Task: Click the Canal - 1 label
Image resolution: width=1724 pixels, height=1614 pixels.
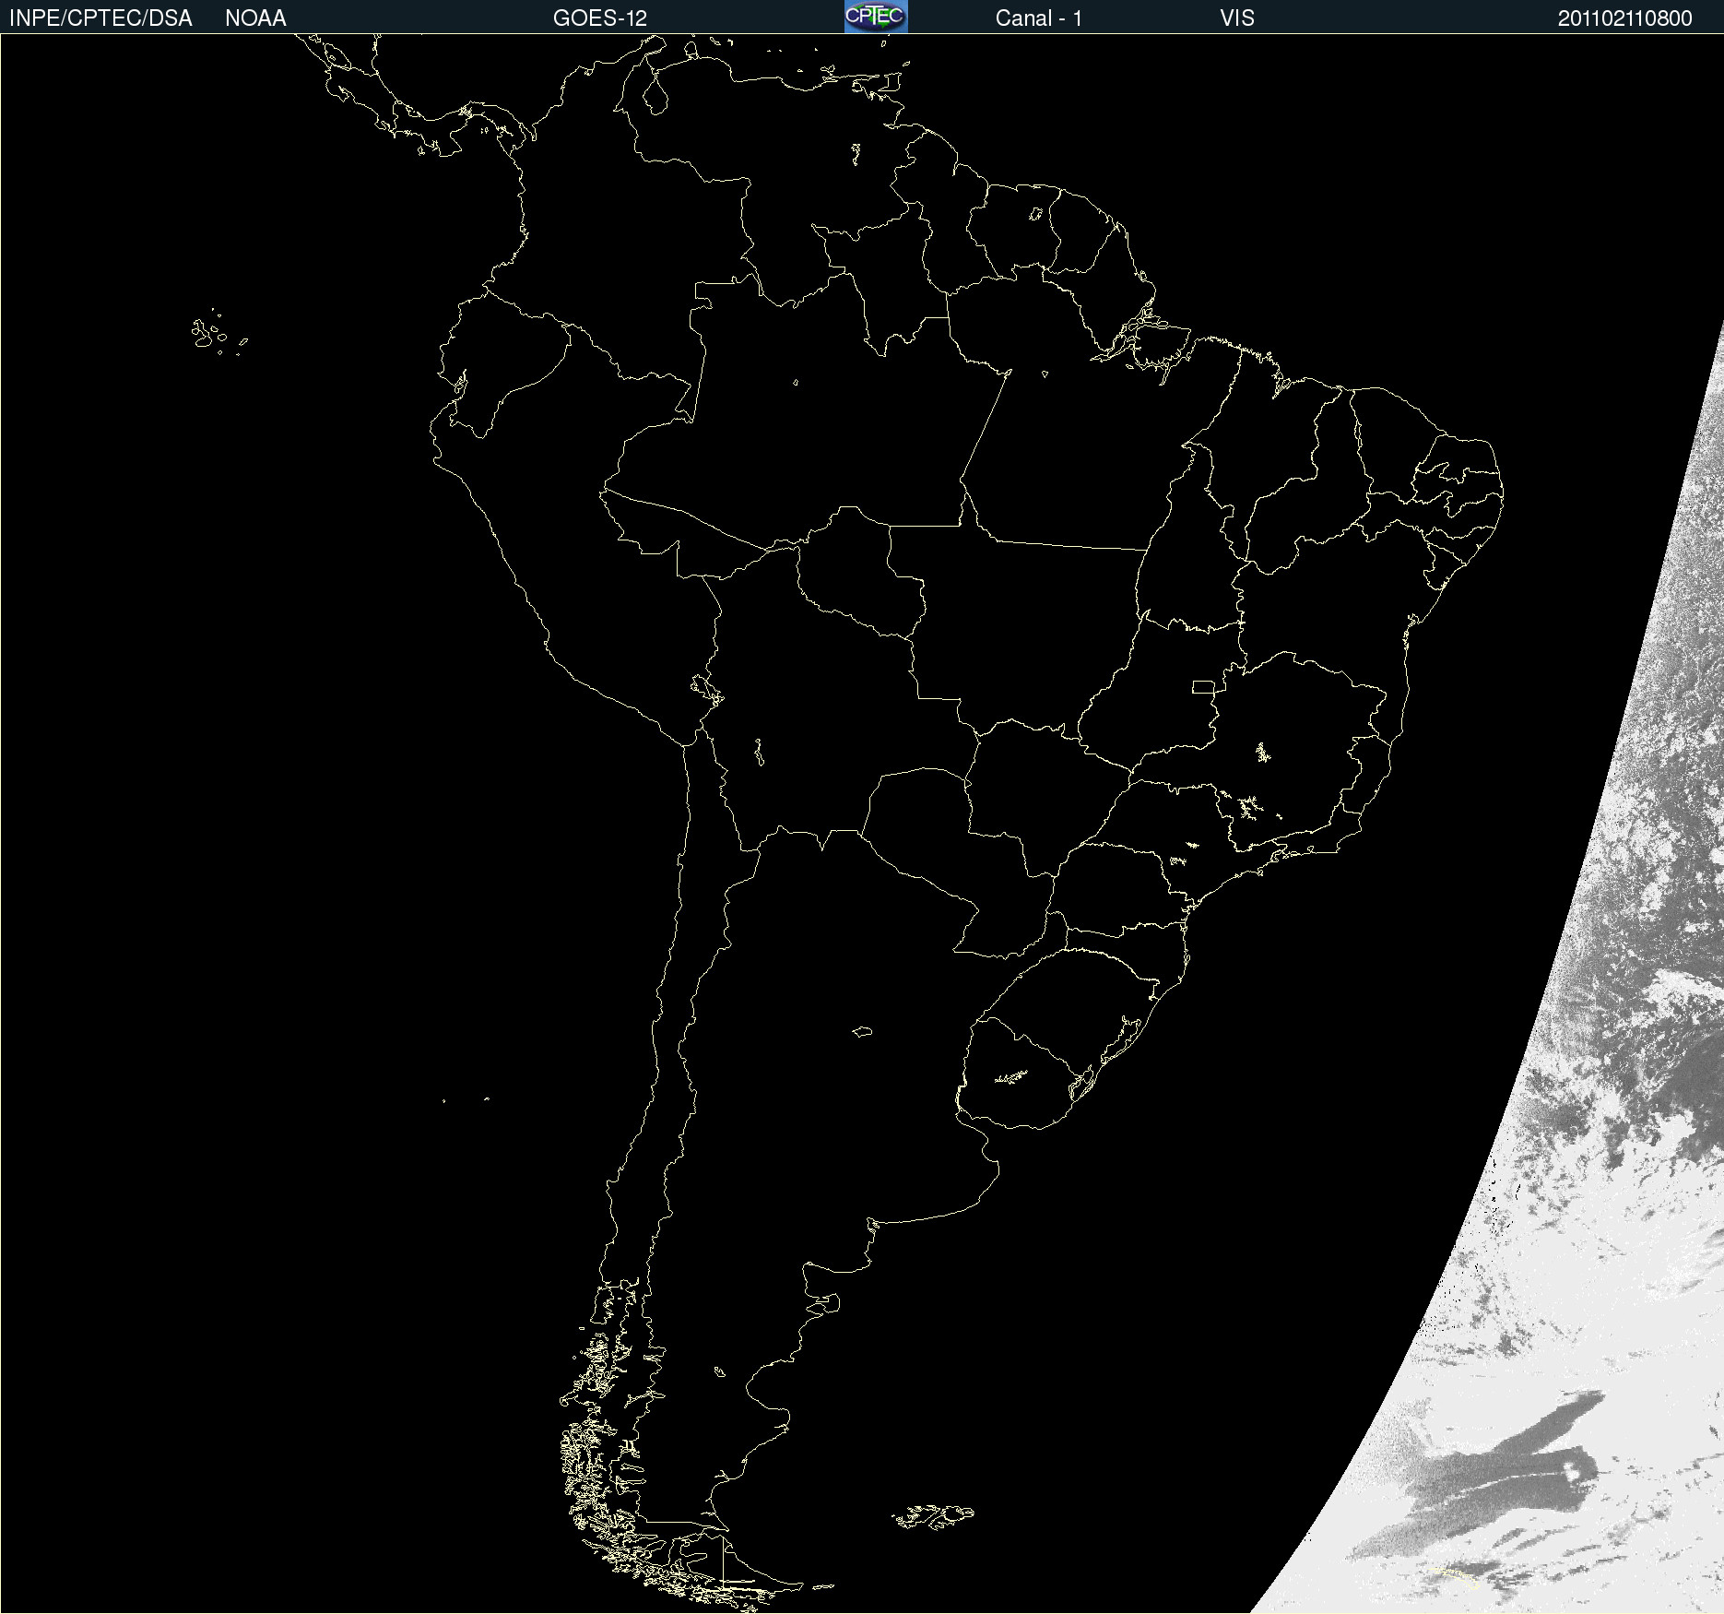Action: tap(1039, 18)
